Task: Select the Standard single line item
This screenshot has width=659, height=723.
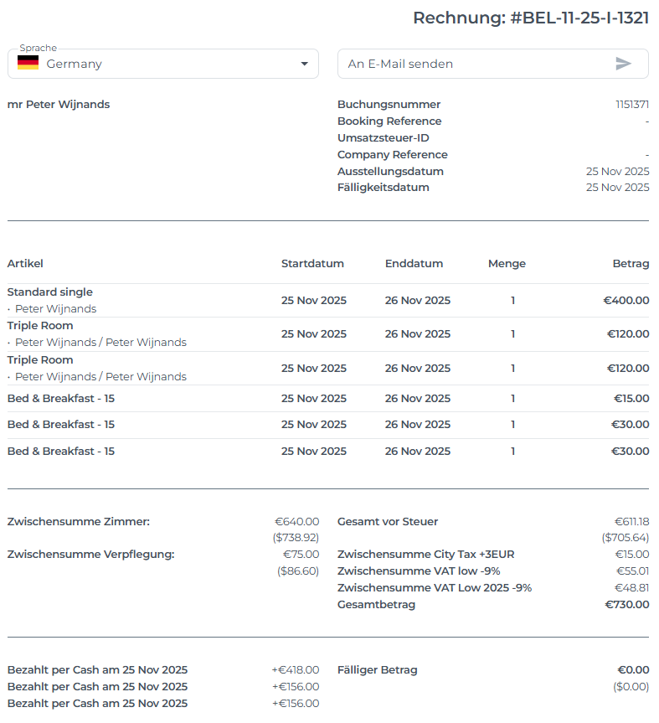Action: 50,292
